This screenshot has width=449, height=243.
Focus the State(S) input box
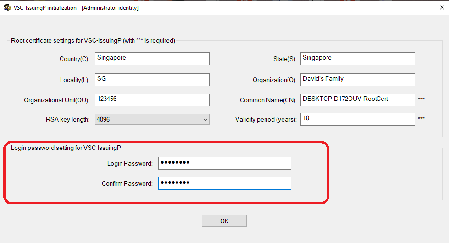(357, 59)
